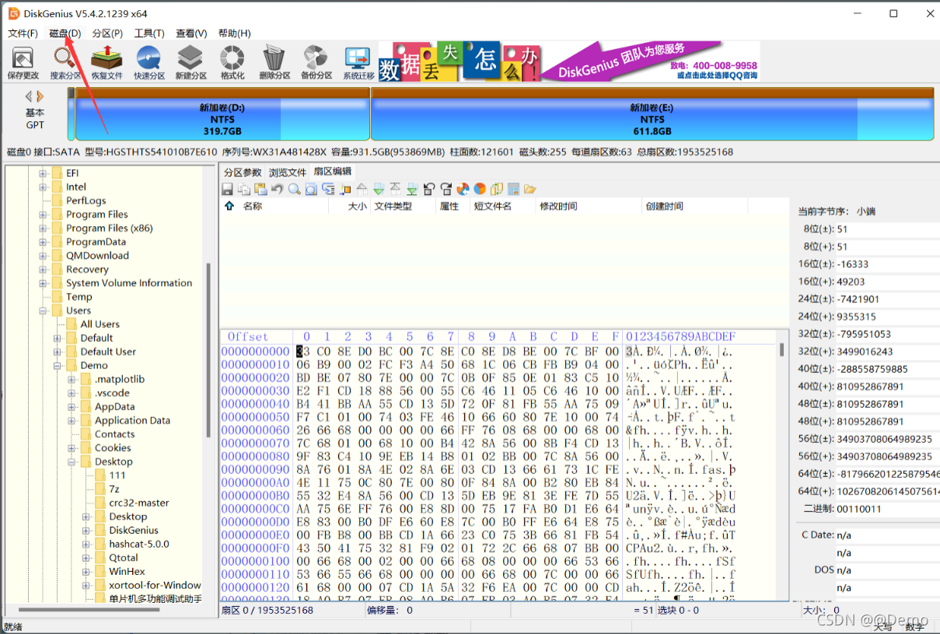The width and height of the screenshot is (940, 634).
Task: Click the magnifier search icon in the sector editor toolbar
Action: click(x=294, y=189)
